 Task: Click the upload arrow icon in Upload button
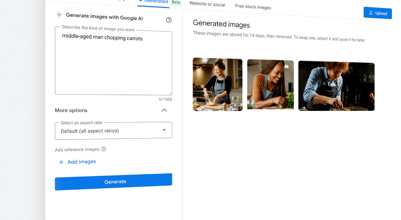coord(371,13)
